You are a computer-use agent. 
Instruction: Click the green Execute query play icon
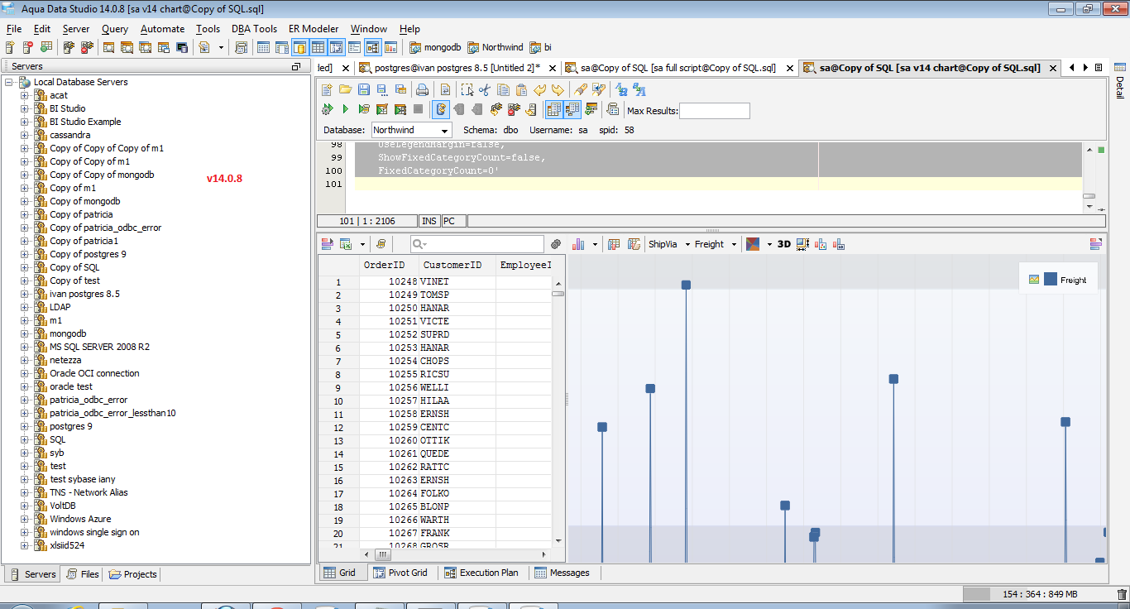click(x=345, y=109)
